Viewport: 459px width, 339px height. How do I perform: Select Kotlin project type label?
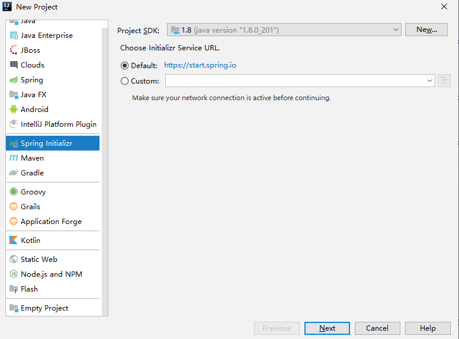pyautogui.click(x=30, y=240)
